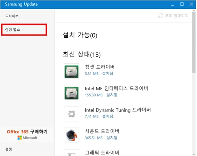Click the Intel ME 인터페이스 드라이버 icon
Viewport: 197px width, 156px height.
coord(72,92)
